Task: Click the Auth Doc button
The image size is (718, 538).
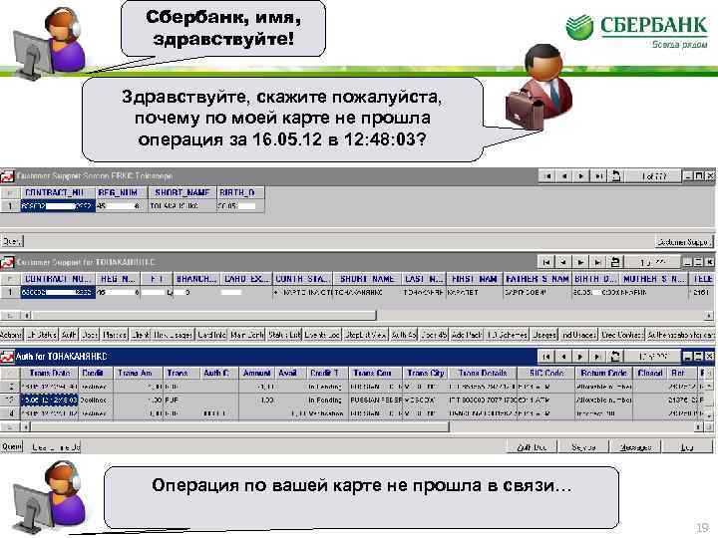Action: [532, 446]
